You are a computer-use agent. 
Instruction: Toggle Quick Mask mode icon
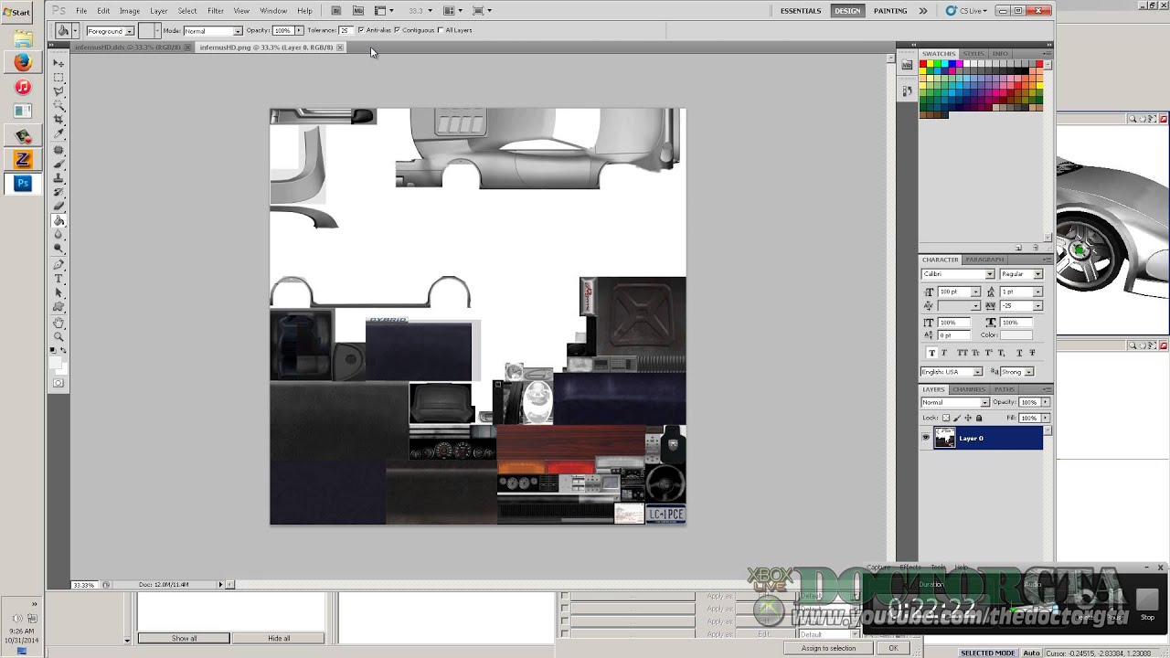[58, 382]
